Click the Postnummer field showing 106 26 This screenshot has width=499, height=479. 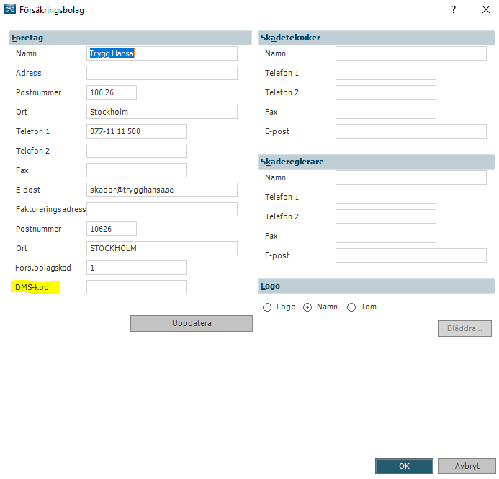pos(112,92)
